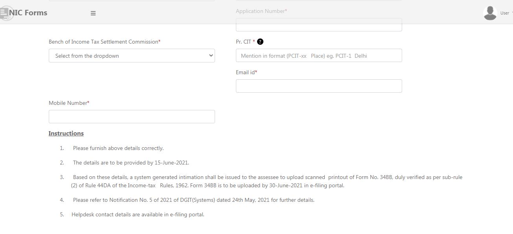Click inside the Email id field

click(x=318, y=86)
